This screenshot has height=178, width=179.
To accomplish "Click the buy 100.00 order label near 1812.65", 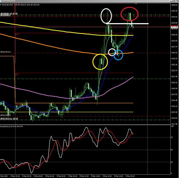I will point(9,119).
